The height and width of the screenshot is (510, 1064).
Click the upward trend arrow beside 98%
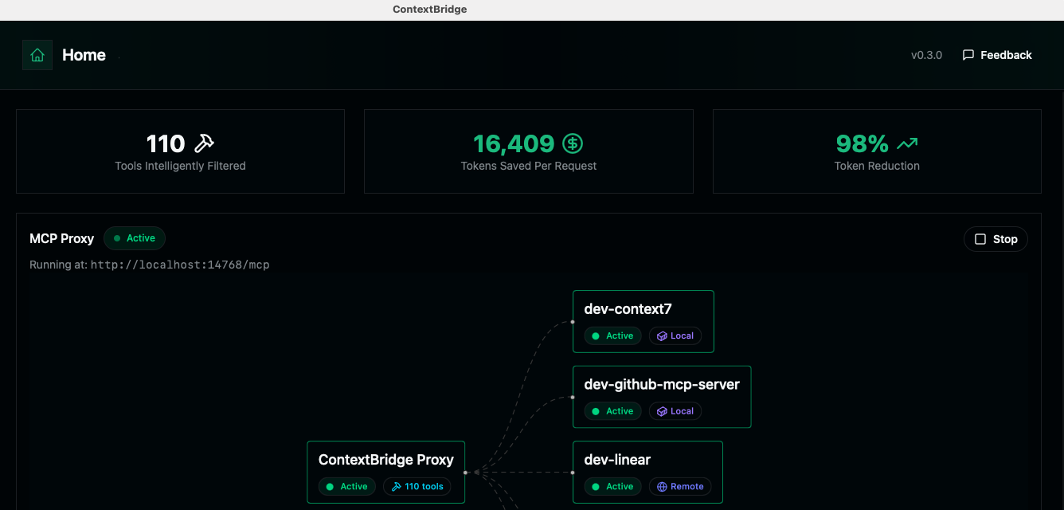(906, 143)
